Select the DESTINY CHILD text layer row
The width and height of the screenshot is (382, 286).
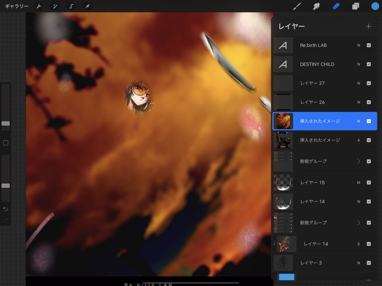325,64
